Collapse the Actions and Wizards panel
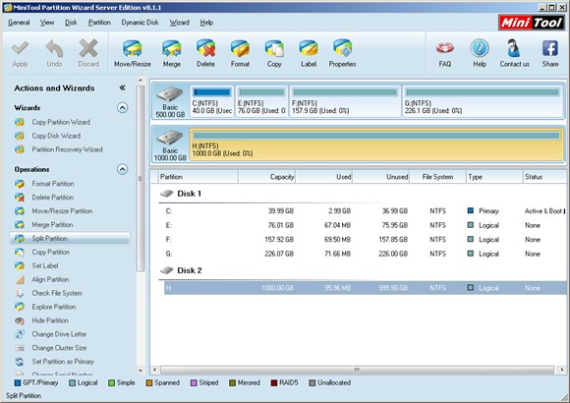Viewport: 570px width, 403px height. pos(122,87)
